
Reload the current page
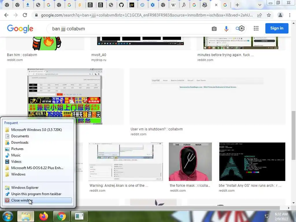(x=25, y=15)
